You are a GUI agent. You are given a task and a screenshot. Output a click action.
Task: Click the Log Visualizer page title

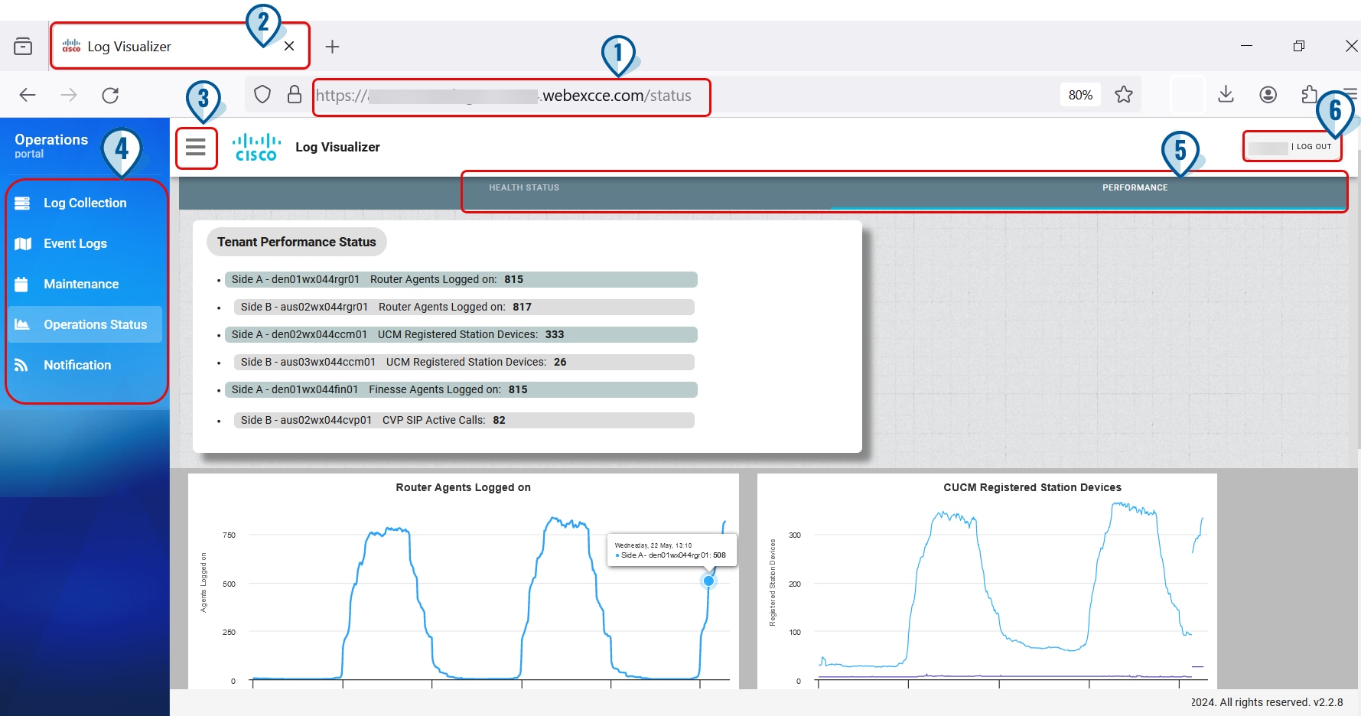tap(337, 147)
